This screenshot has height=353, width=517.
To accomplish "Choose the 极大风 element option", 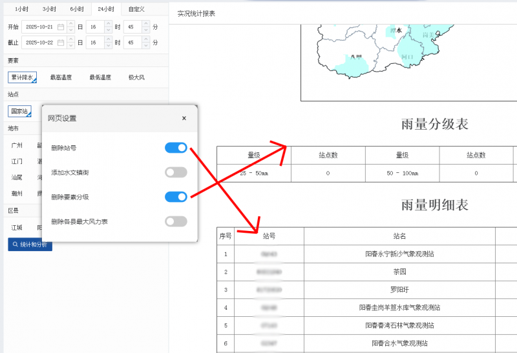I will tap(136, 77).
